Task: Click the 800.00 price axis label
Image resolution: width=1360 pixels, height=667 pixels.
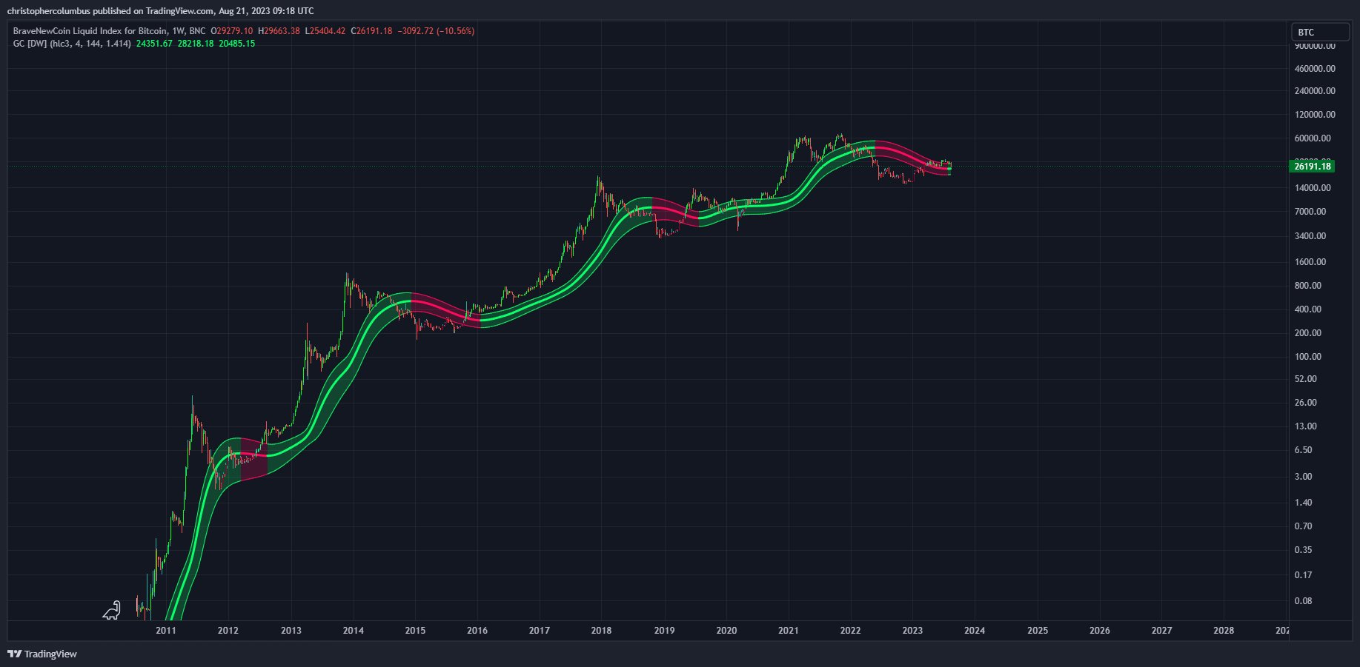Action: 1308,285
